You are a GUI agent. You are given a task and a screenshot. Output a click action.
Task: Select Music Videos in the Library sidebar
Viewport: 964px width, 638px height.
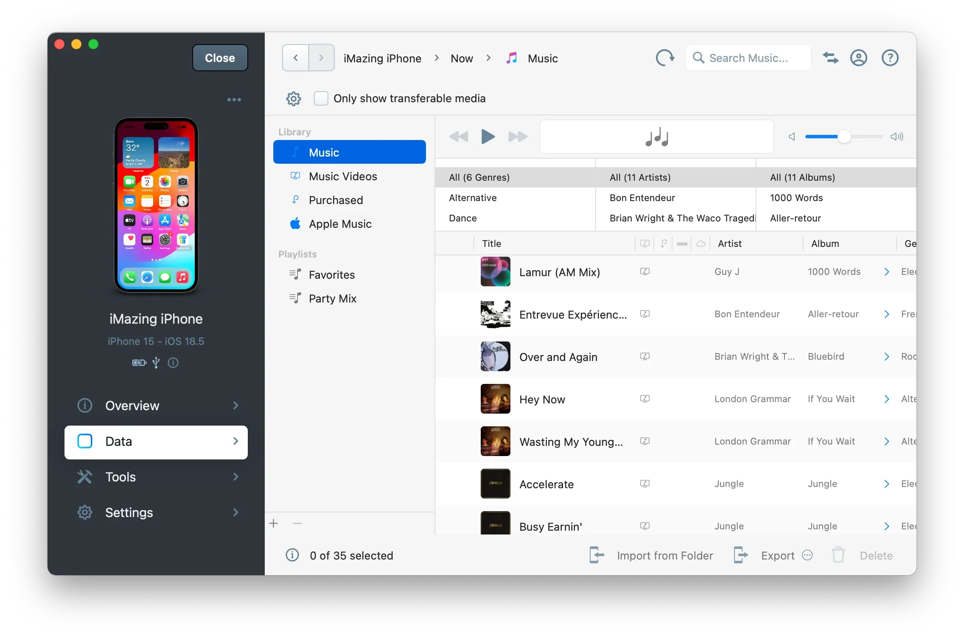(342, 176)
